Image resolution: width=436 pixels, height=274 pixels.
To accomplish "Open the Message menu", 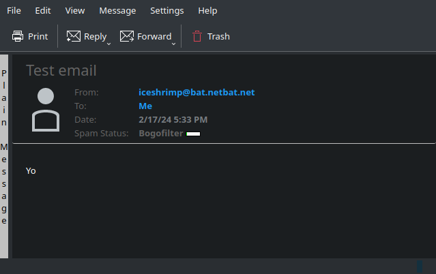I will click(117, 10).
